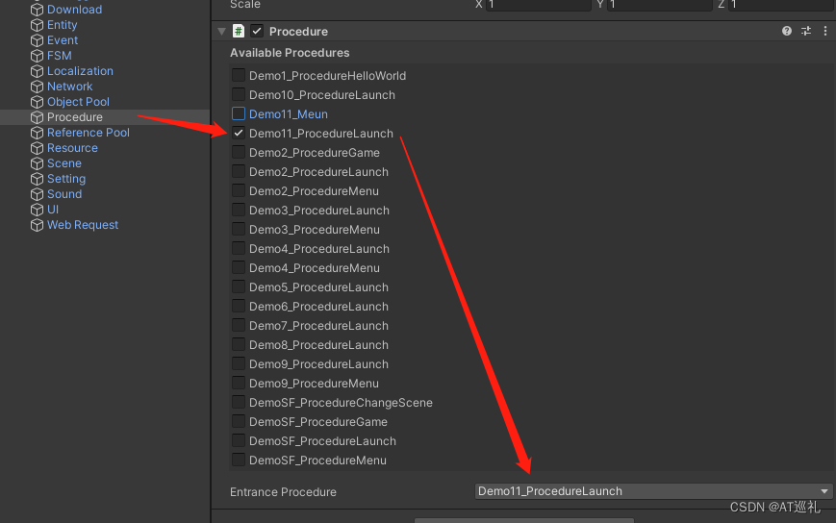Open Procedure component three-dot context menu
This screenshot has width=836, height=523.
click(824, 31)
